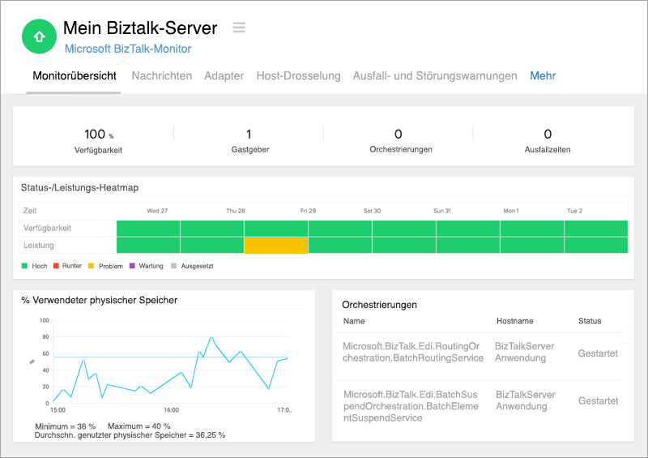Screen dimensions: 648x458
Task: Toggle the red Runter legend swatch
Action: [56, 266]
